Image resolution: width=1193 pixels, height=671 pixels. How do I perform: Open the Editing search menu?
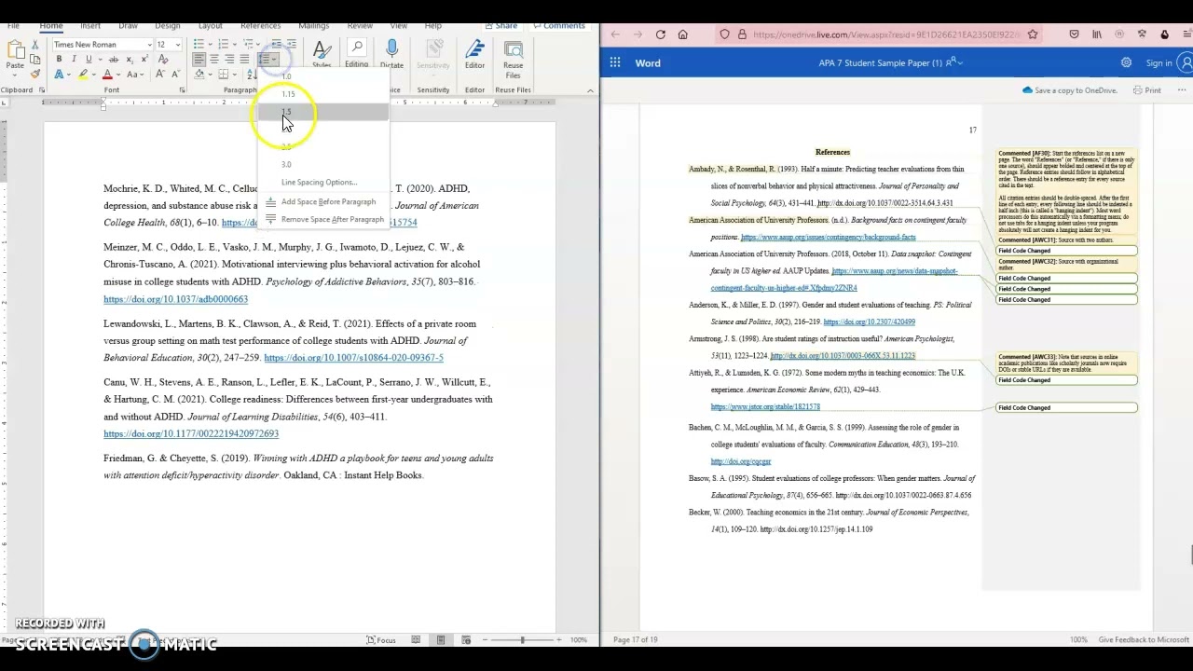pyautogui.click(x=356, y=54)
